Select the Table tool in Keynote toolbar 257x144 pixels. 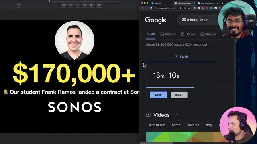coord(63,5)
